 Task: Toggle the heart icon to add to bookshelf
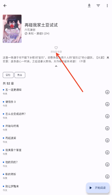[x=56, y=48]
